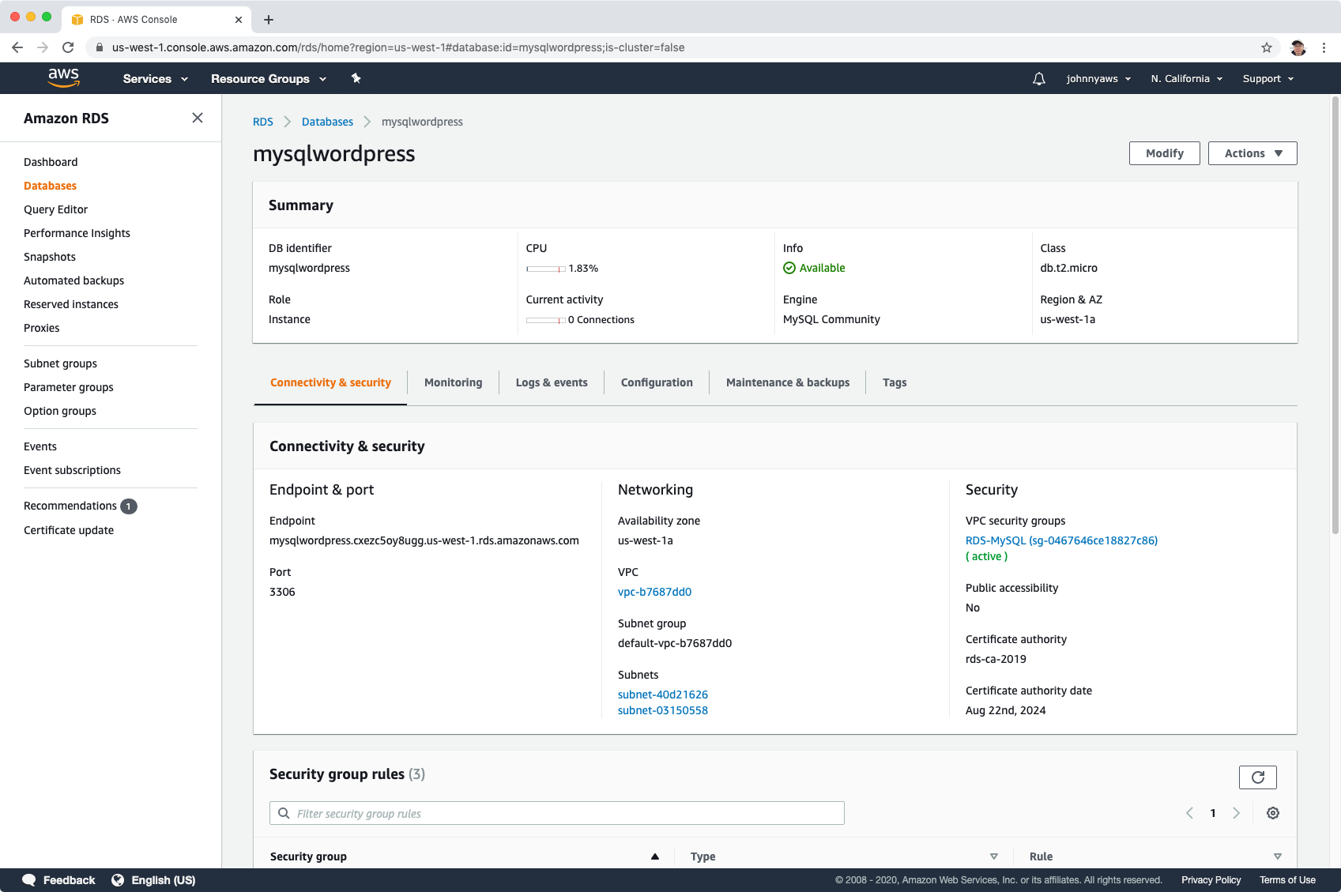
Task: Open security group rules table settings gear
Action: coord(1273,813)
